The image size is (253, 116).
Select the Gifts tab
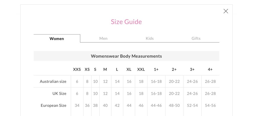point(196,38)
